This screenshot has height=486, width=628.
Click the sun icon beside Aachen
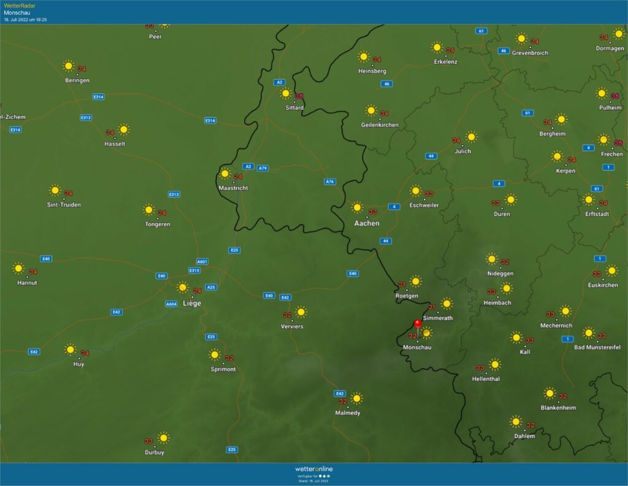click(357, 207)
